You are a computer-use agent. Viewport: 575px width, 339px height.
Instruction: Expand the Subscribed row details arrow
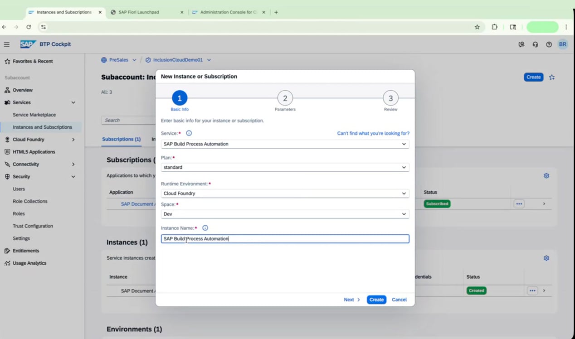(544, 204)
